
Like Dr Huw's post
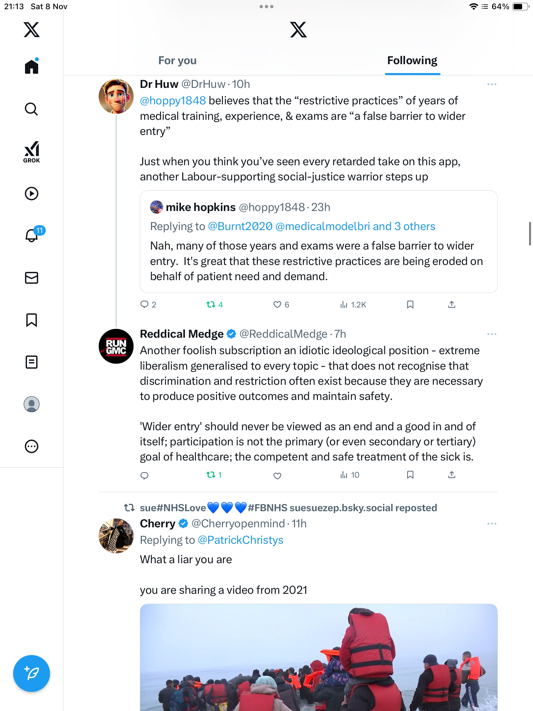[277, 304]
